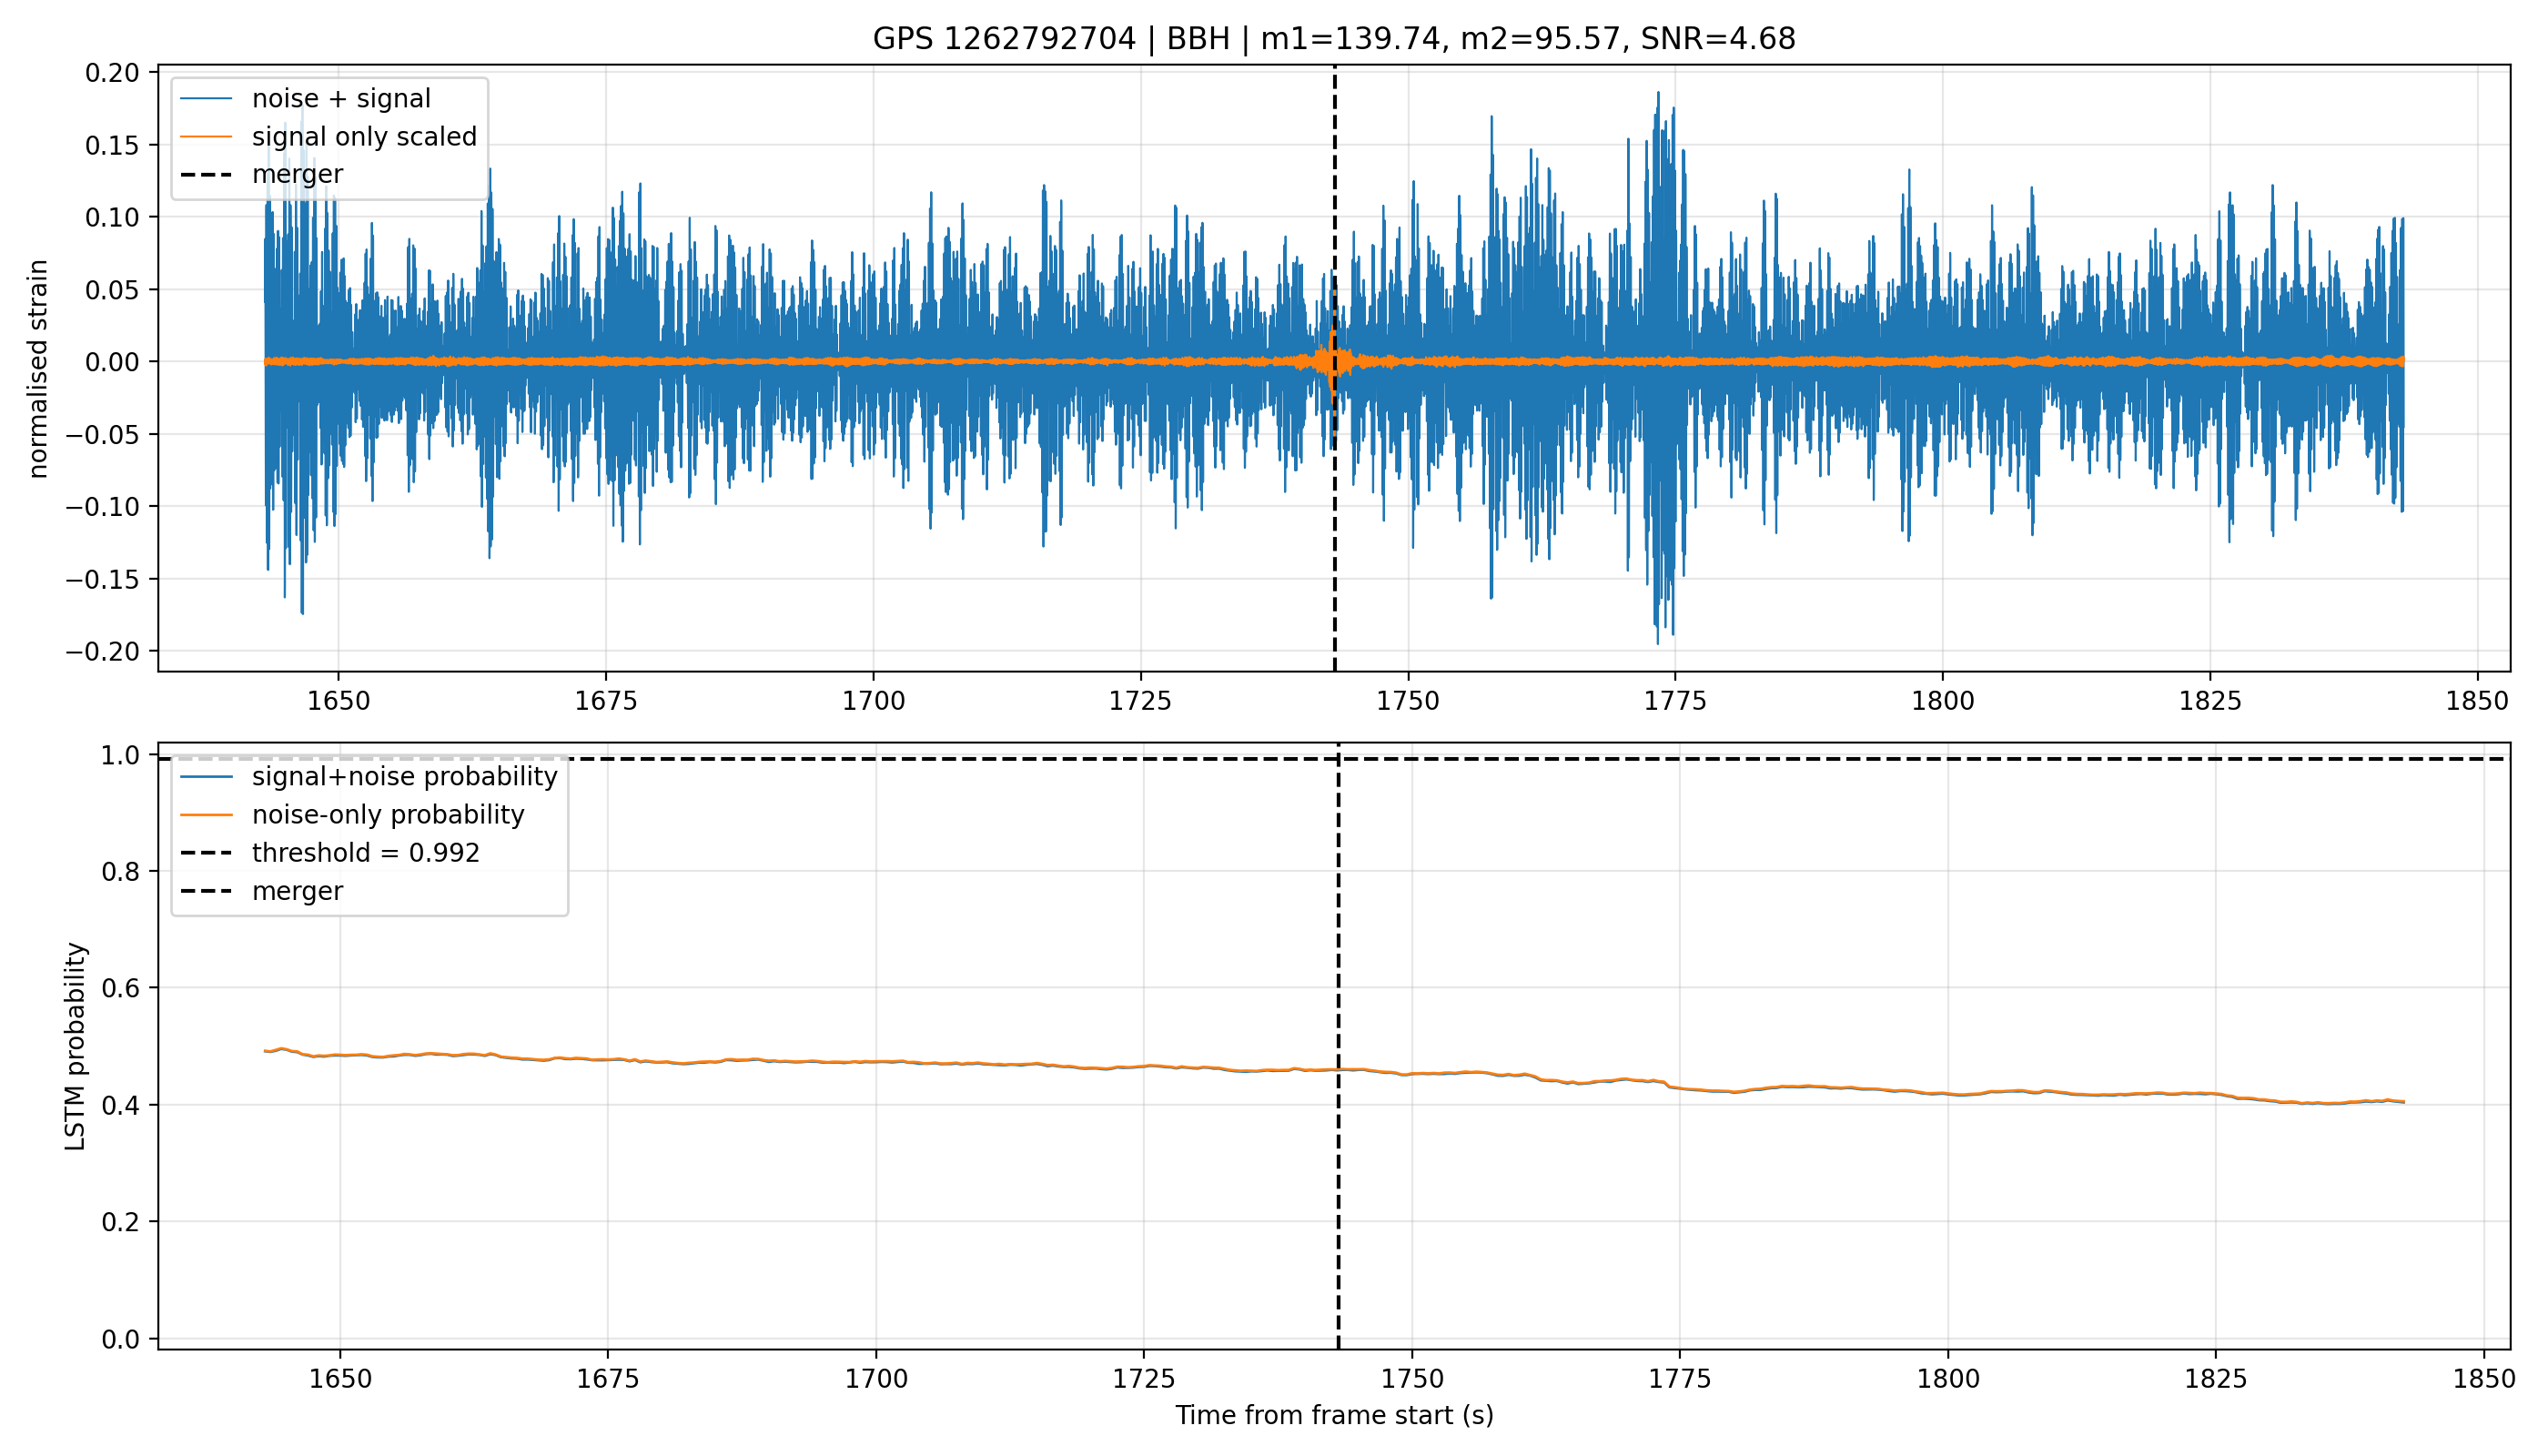The image size is (2548, 1456).
Task: Click 'noise-only probability' legend entry
Action: pyautogui.click(x=388, y=815)
